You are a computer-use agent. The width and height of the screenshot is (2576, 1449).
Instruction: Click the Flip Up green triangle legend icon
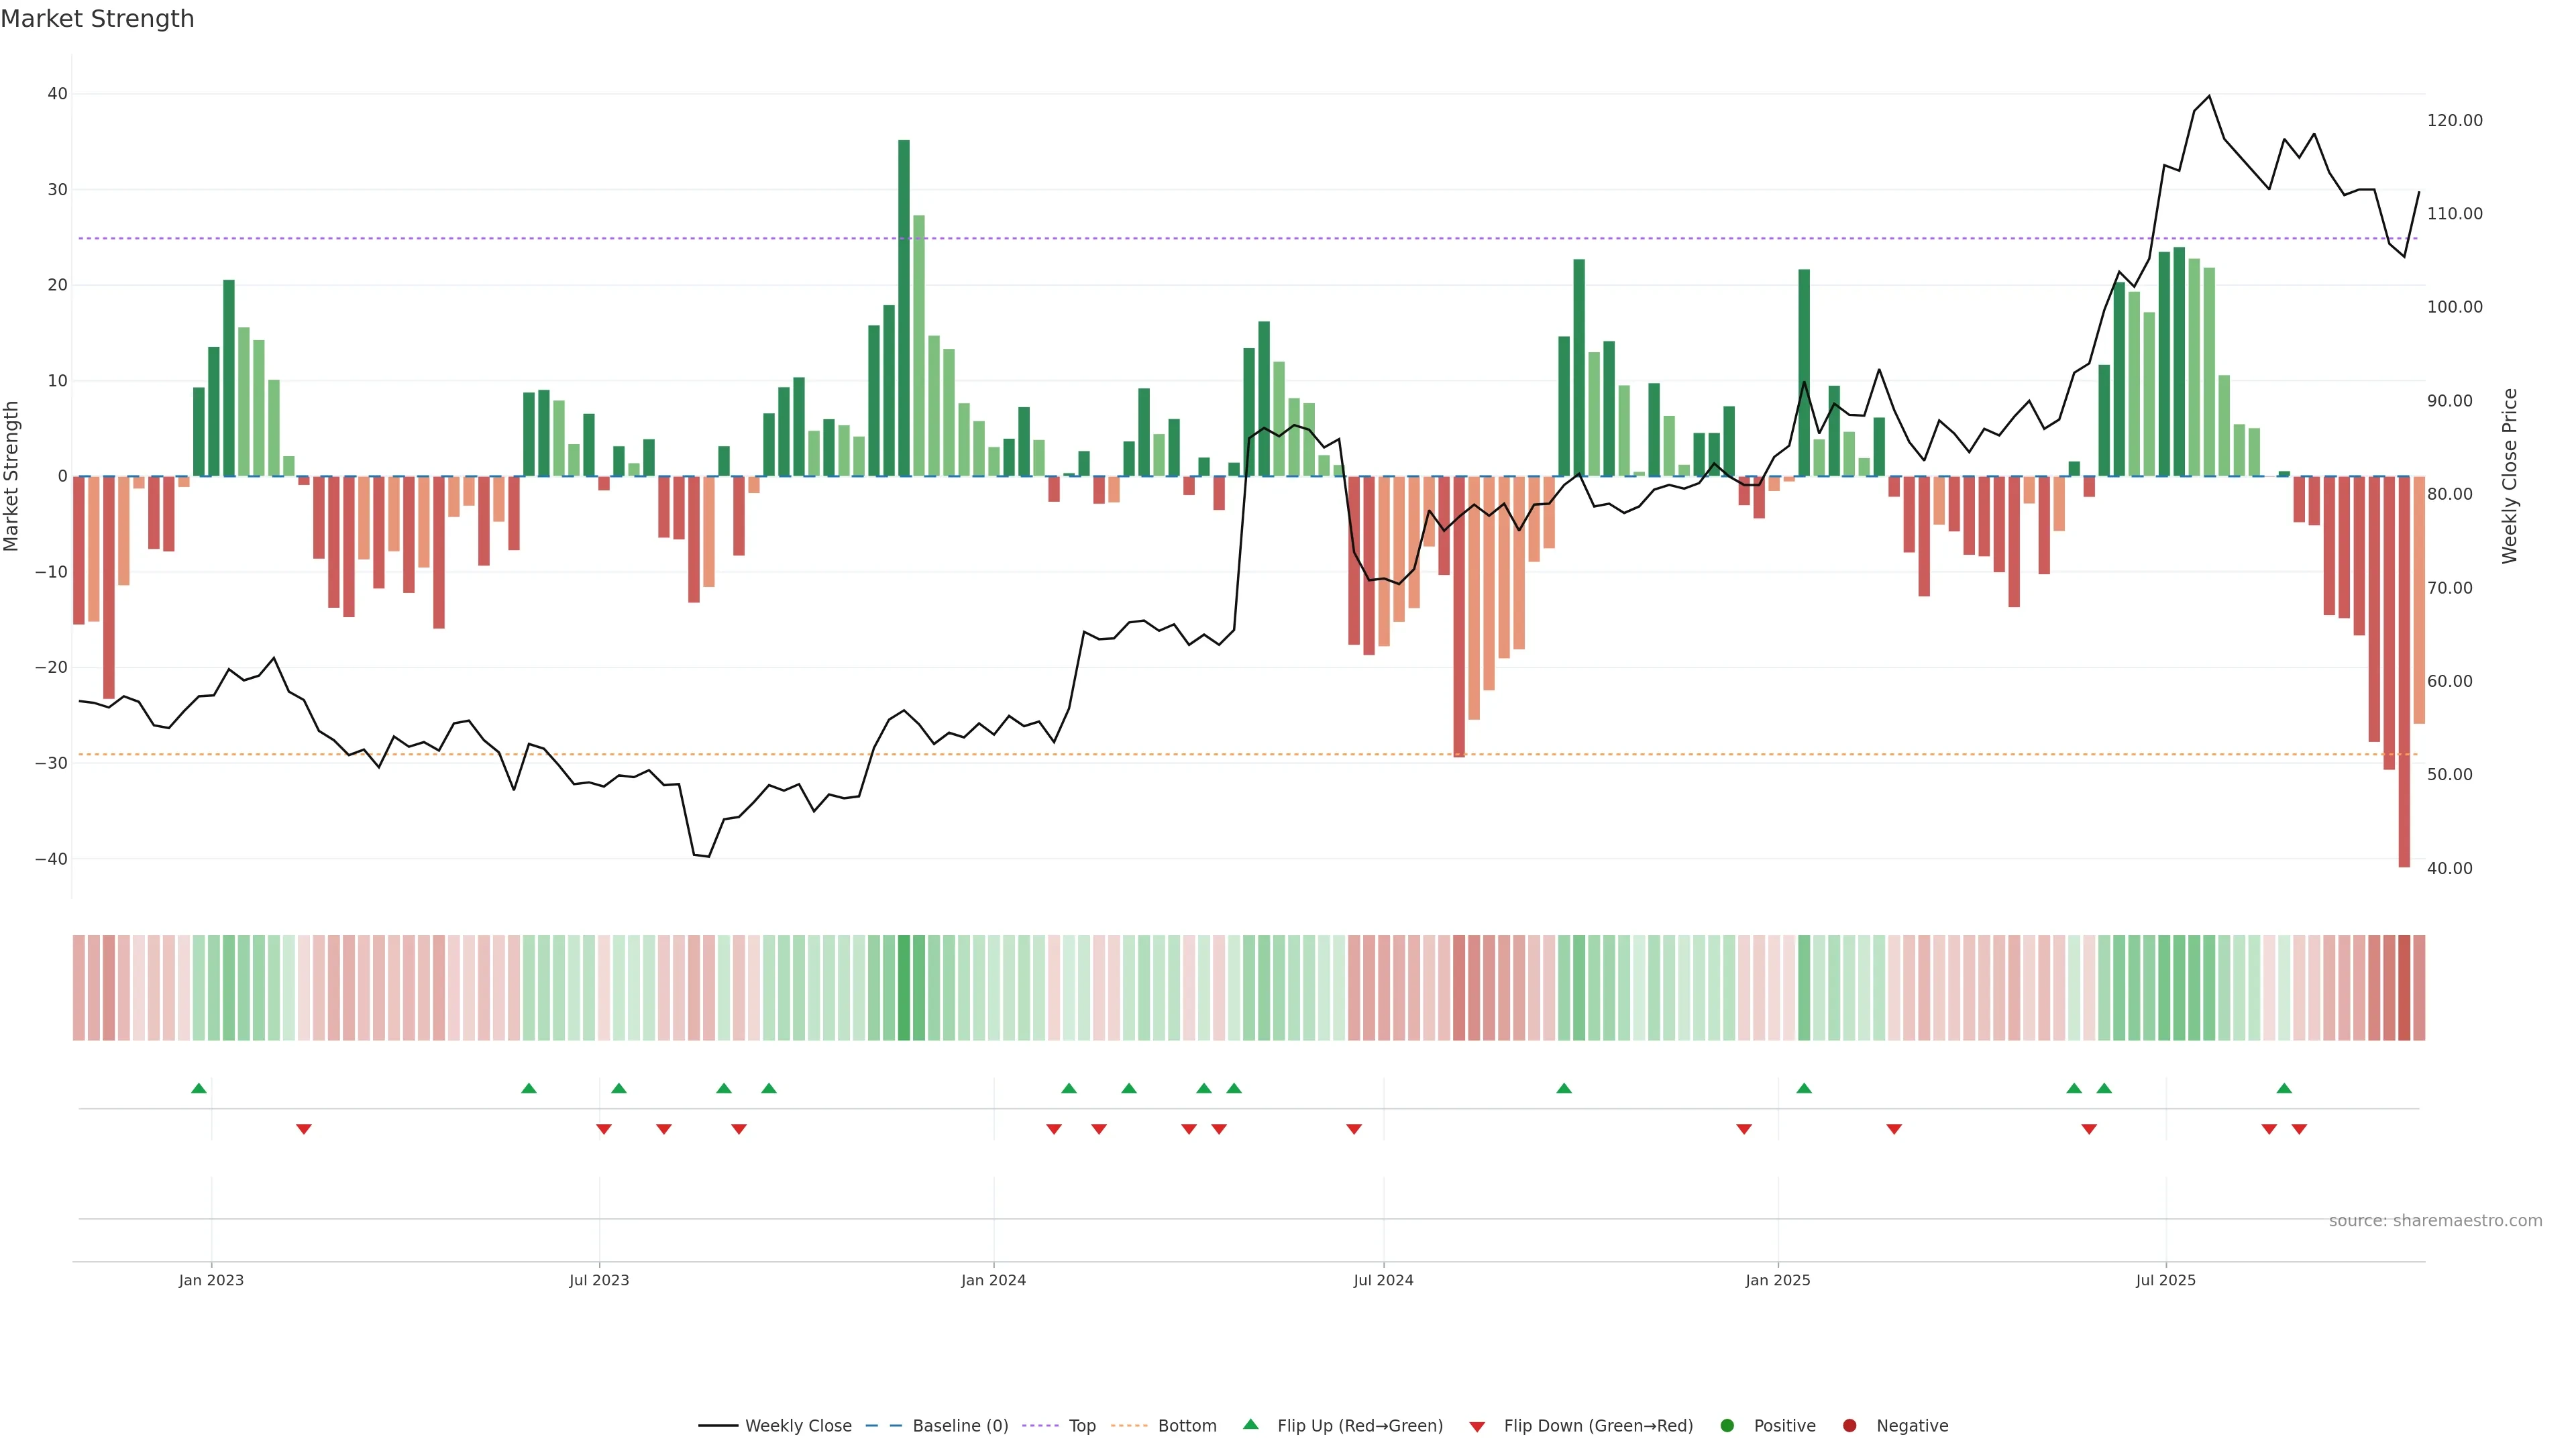(x=1250, y=1424)
